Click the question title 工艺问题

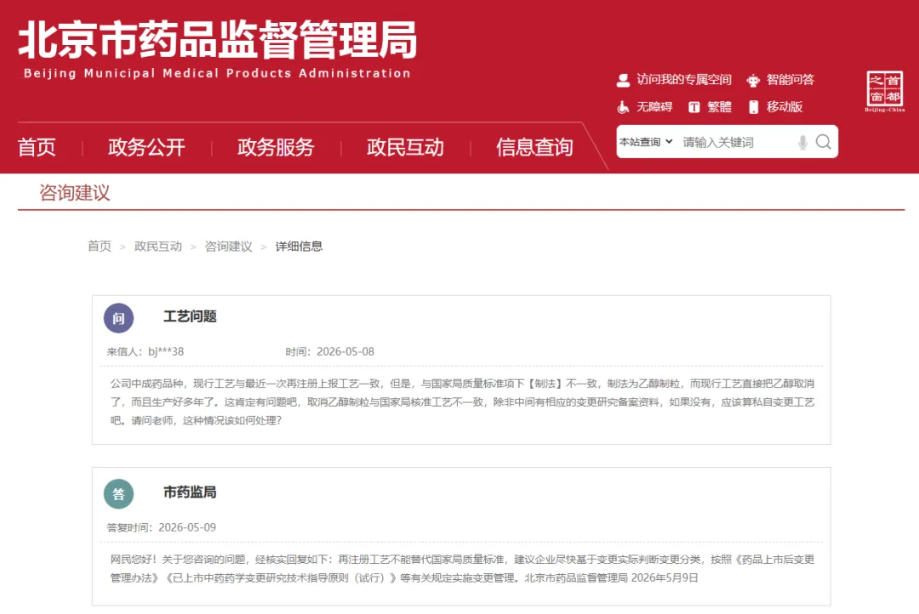pos(190,316)
